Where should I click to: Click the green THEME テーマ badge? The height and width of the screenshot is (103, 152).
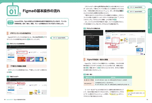[10, 22]
